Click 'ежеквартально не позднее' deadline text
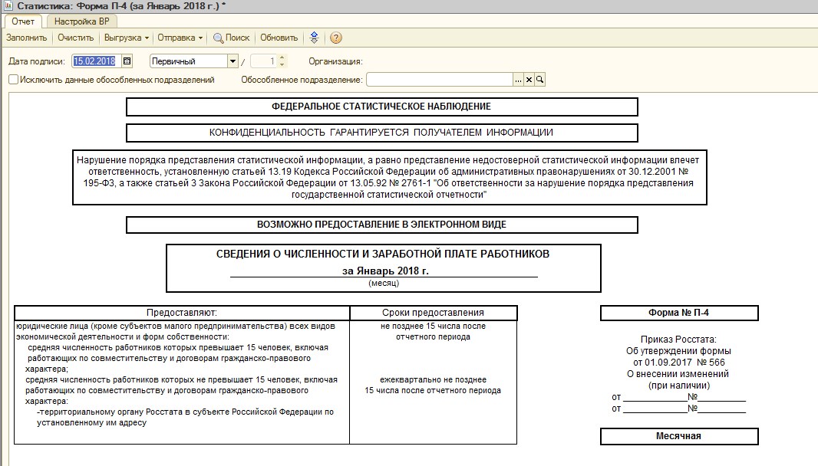The image size is (818, 466). 433,379
